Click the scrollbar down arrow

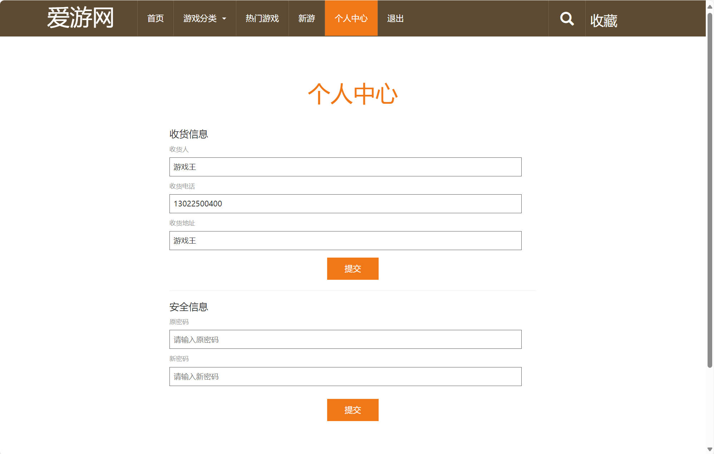(x=710, y=449)
